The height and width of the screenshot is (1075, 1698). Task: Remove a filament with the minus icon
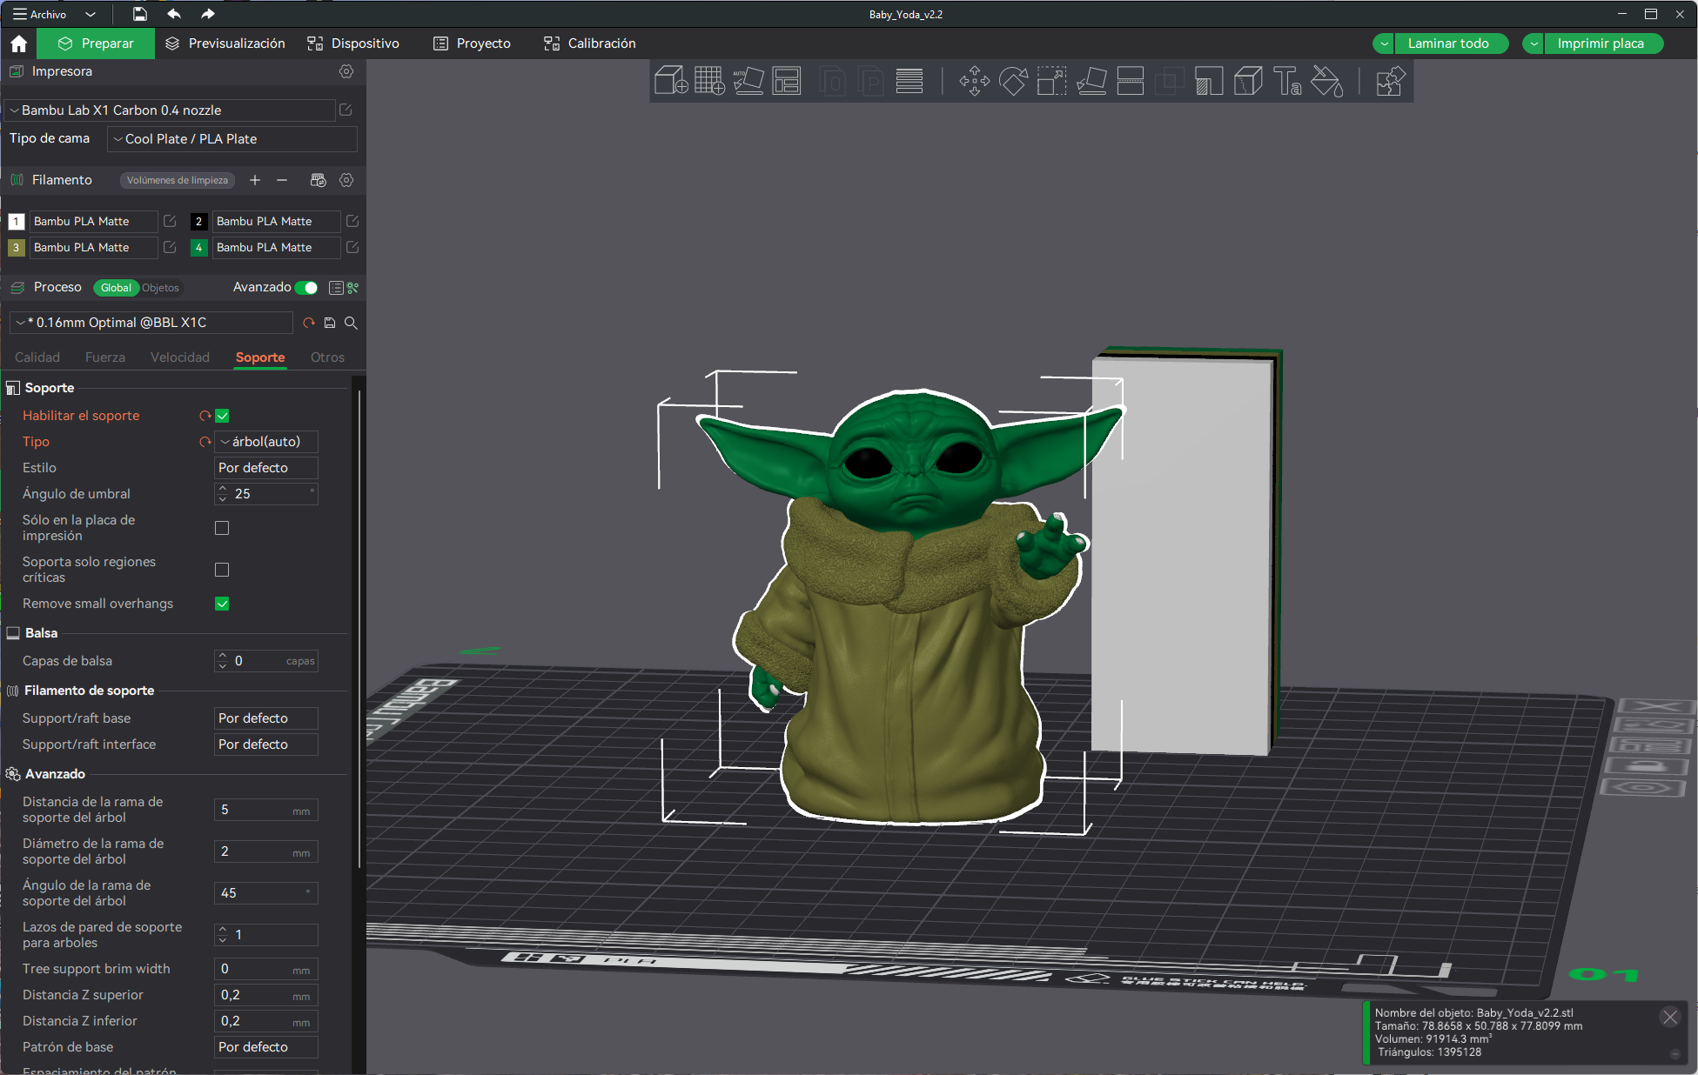282,180
